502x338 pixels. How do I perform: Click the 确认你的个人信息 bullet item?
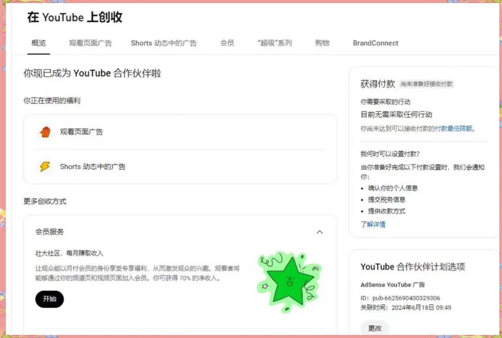[393, 188]
